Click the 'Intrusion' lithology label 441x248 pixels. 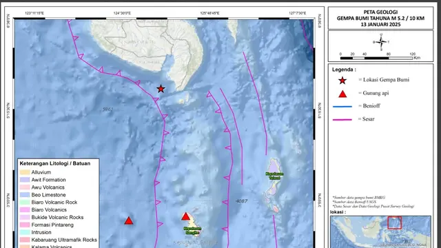pos(41,232)
